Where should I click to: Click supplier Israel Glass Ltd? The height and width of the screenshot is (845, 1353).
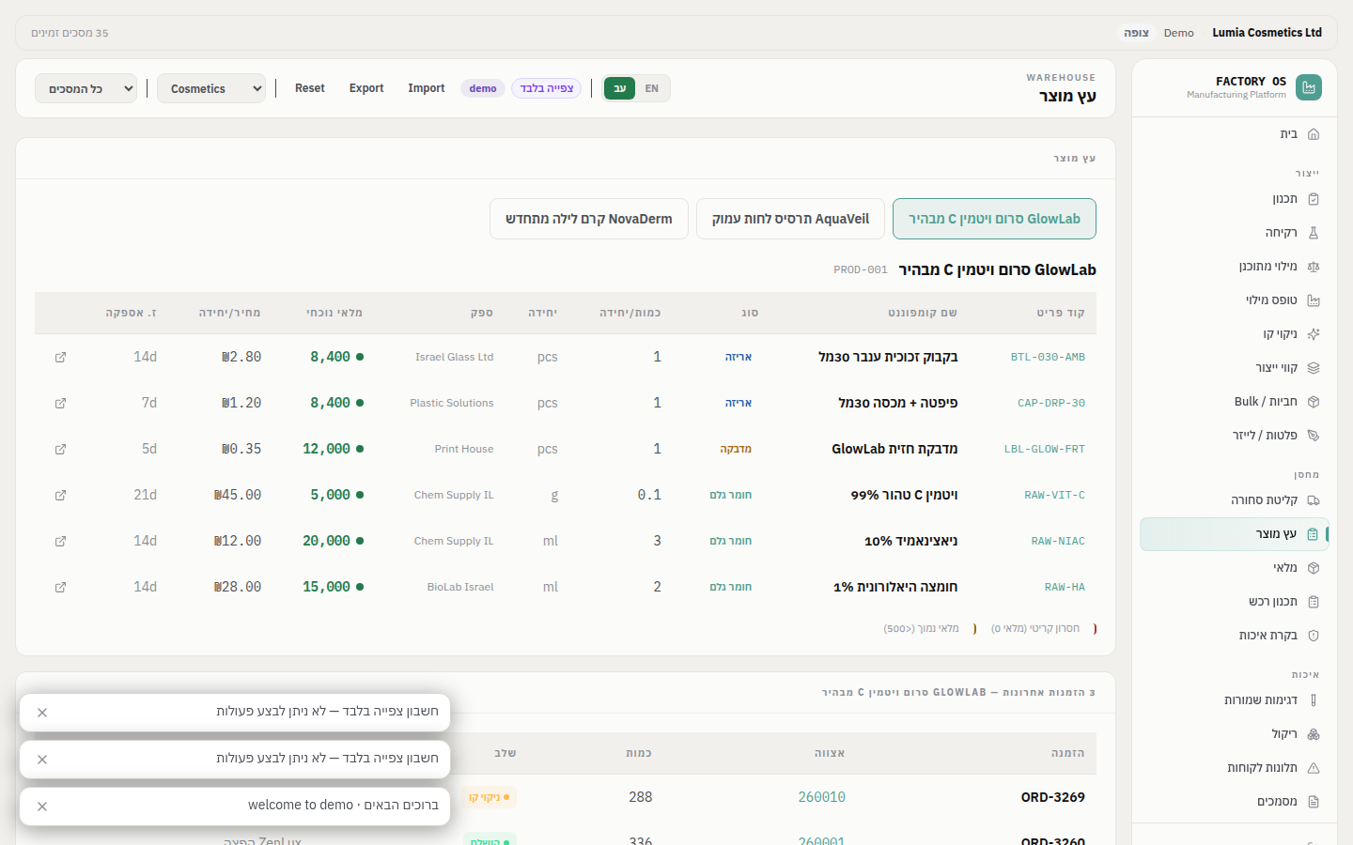[455, 357]
